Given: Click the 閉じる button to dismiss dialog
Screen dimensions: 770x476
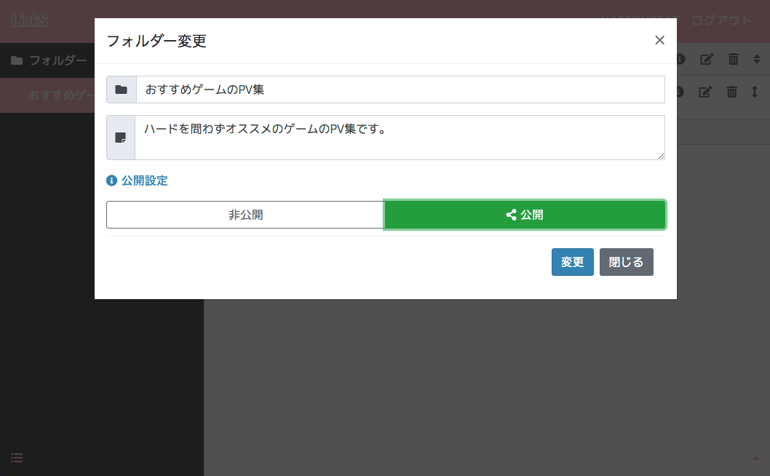Looking at the screenshot, I should (x=626, y=262).
